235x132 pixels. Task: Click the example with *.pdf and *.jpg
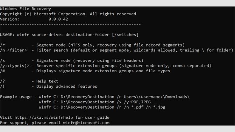[102, 107]
